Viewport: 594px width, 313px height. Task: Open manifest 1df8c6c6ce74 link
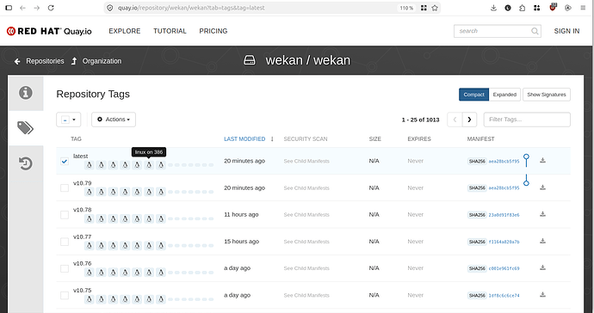coord(504,296)
